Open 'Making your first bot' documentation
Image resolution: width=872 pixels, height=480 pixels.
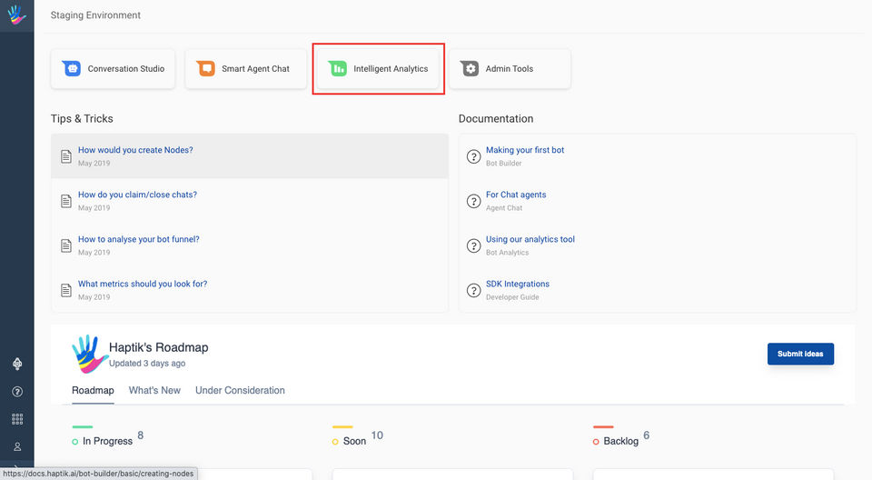click(x=525, y=150)
